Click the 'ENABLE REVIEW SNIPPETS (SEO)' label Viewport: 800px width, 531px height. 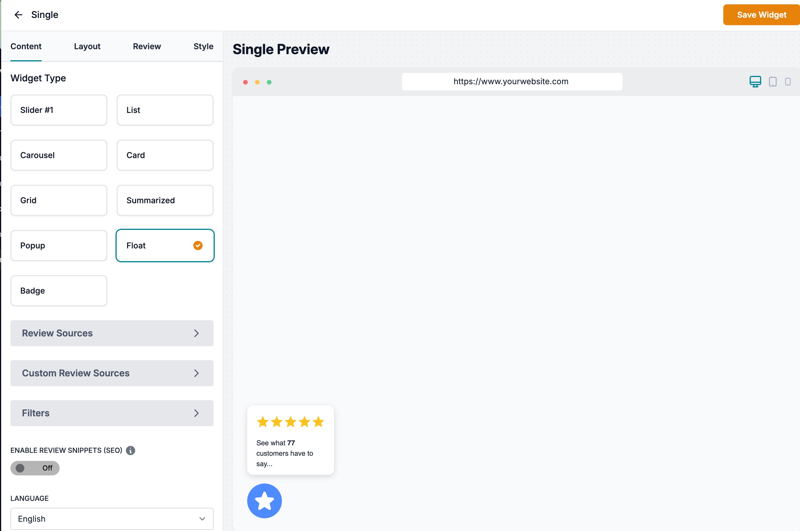(x=66, y=450)
